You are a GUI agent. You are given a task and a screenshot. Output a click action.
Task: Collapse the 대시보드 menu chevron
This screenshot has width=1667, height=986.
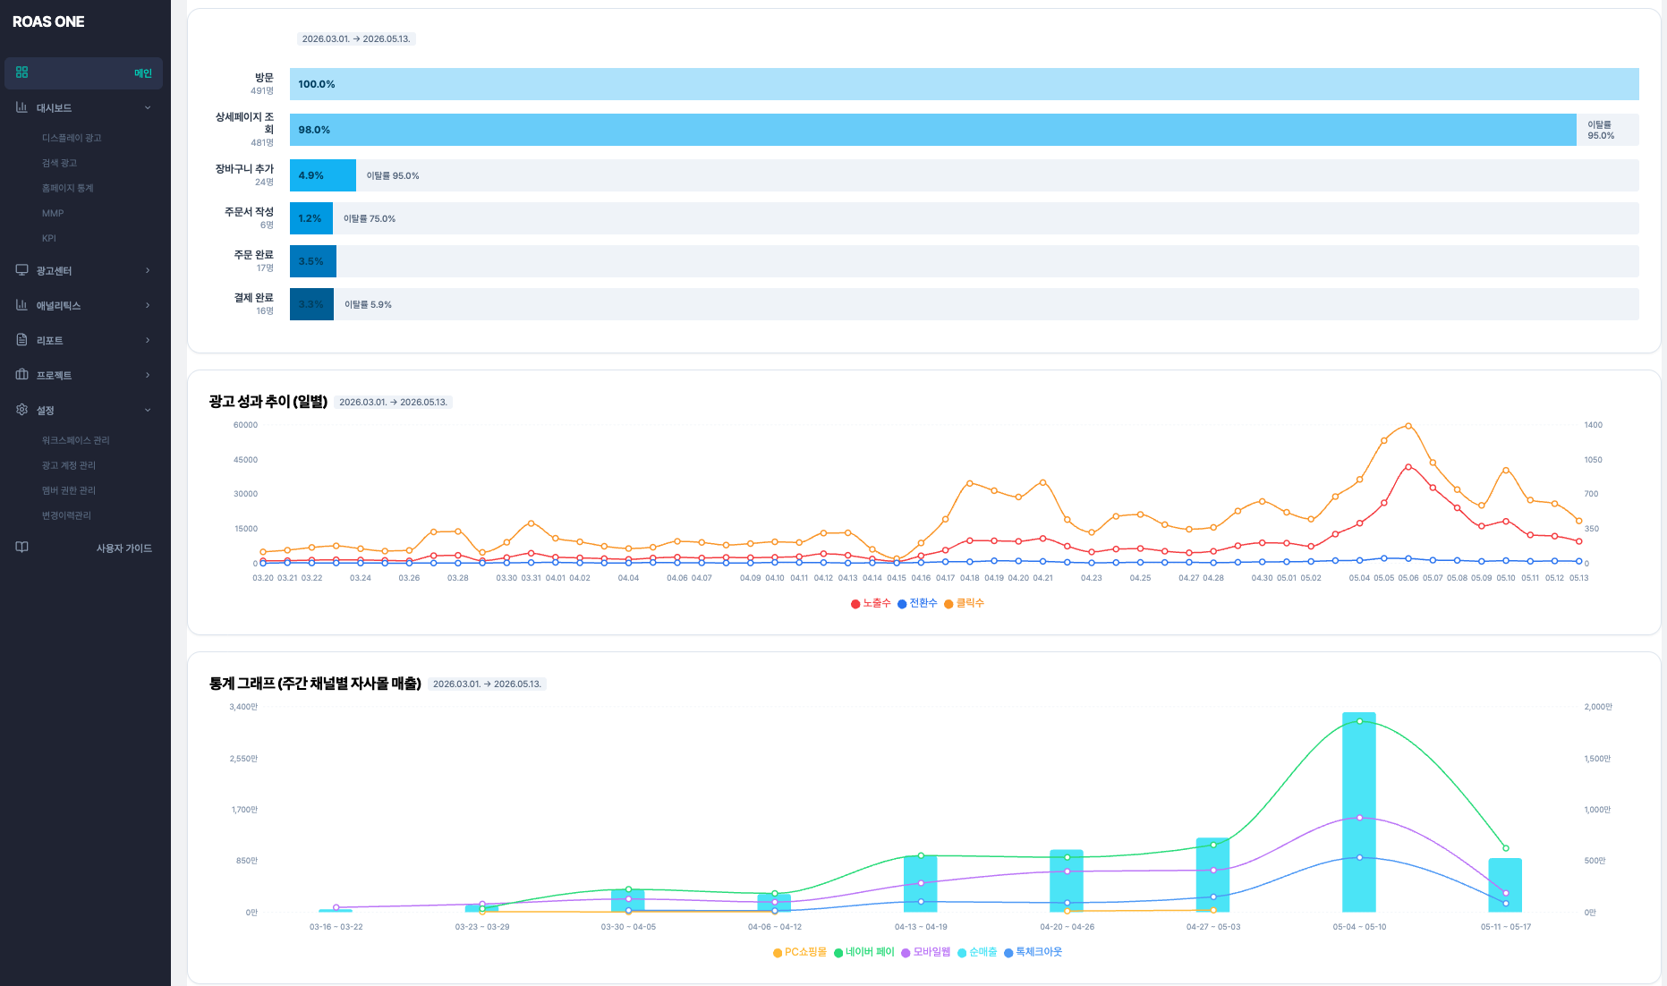148,107
